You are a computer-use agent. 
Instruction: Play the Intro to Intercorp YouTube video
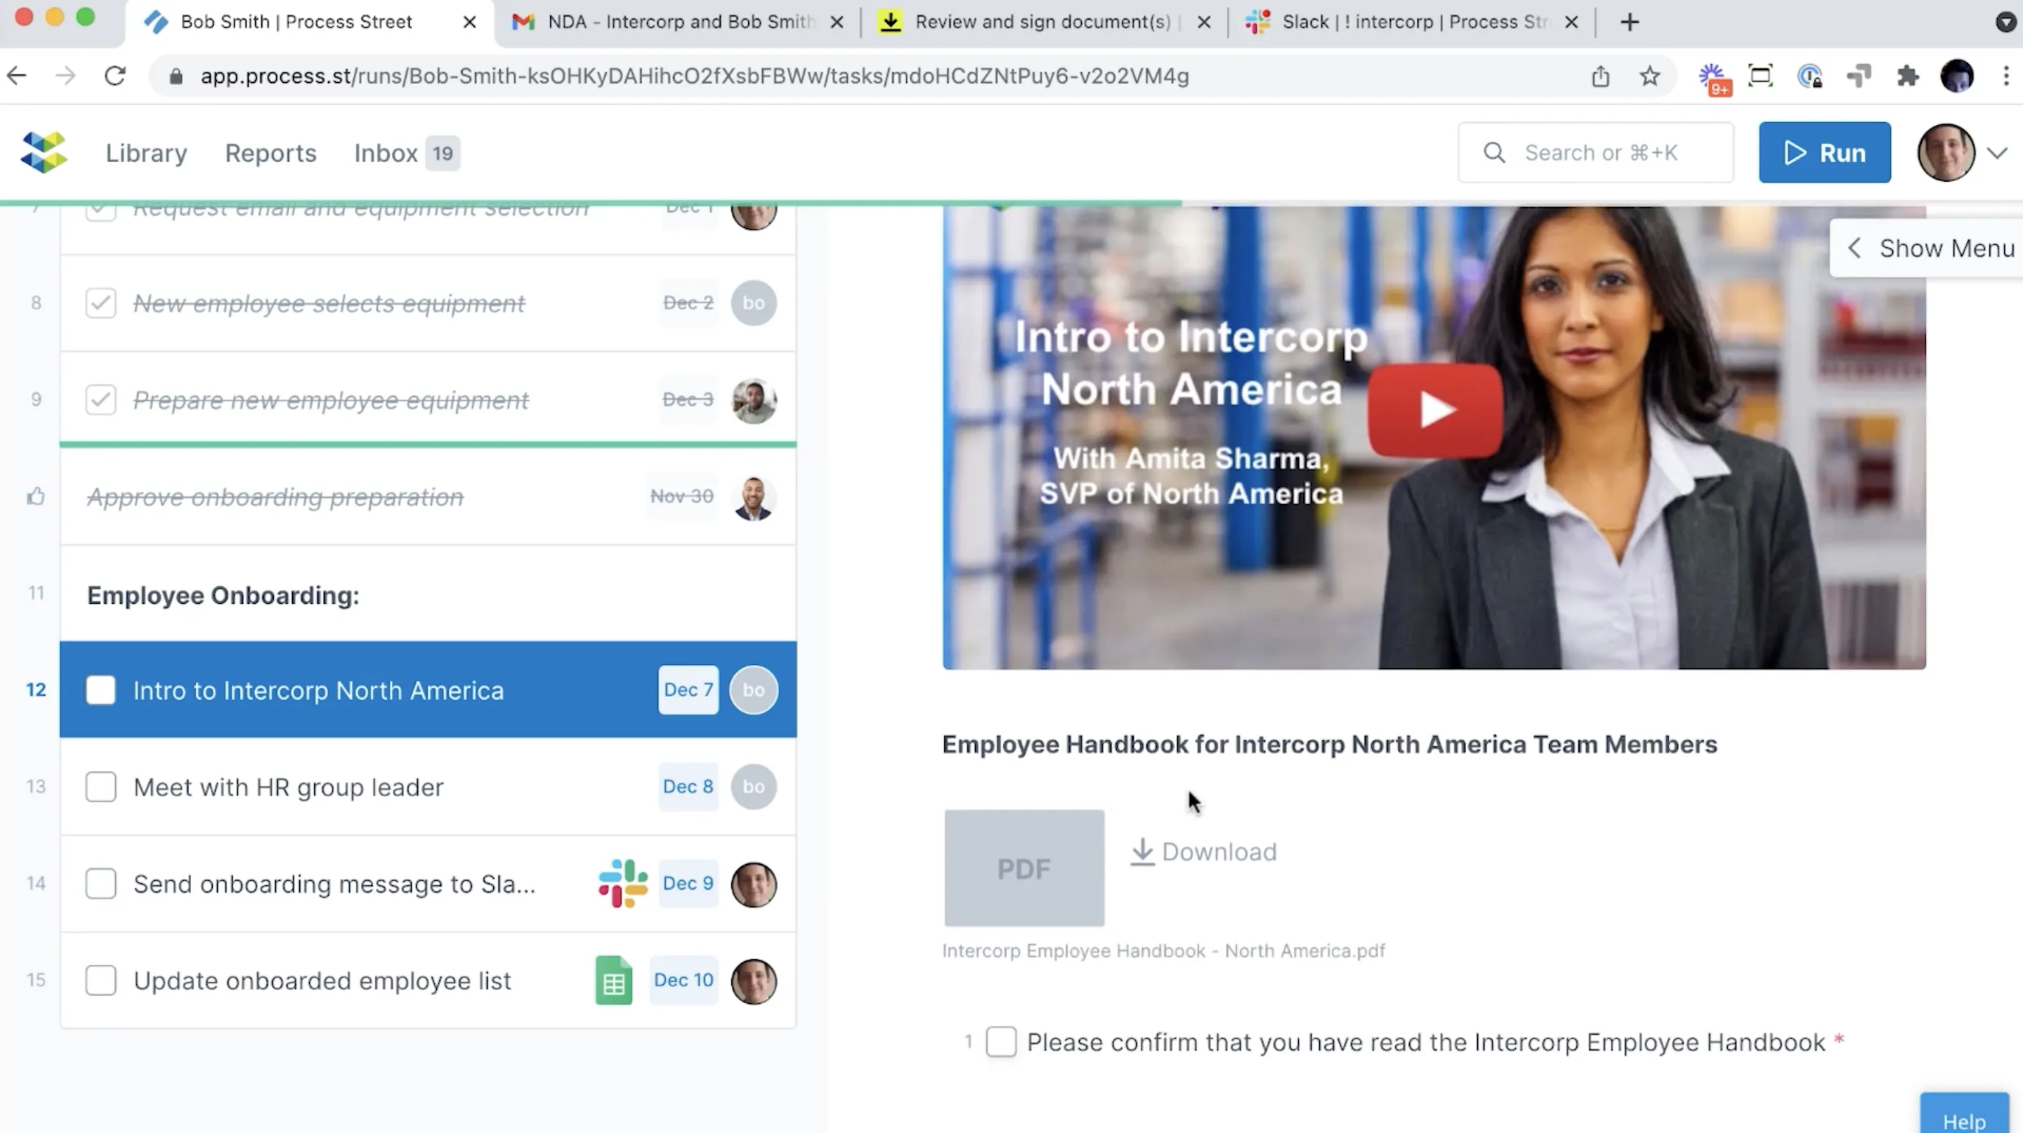point(1435,409)
